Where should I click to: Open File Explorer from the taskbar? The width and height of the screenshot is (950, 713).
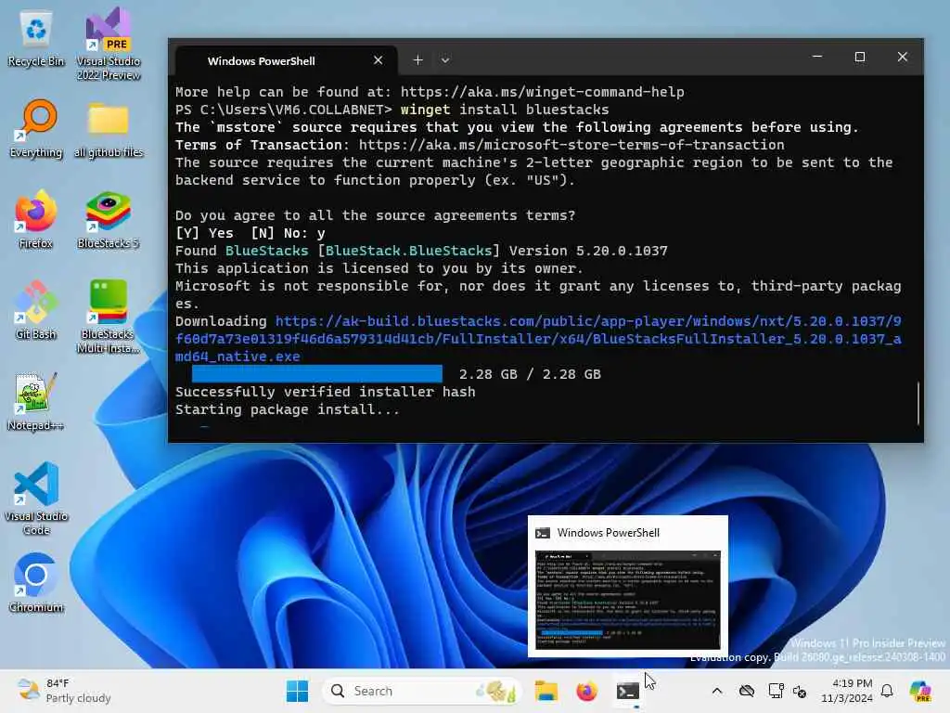coord(546,691)
